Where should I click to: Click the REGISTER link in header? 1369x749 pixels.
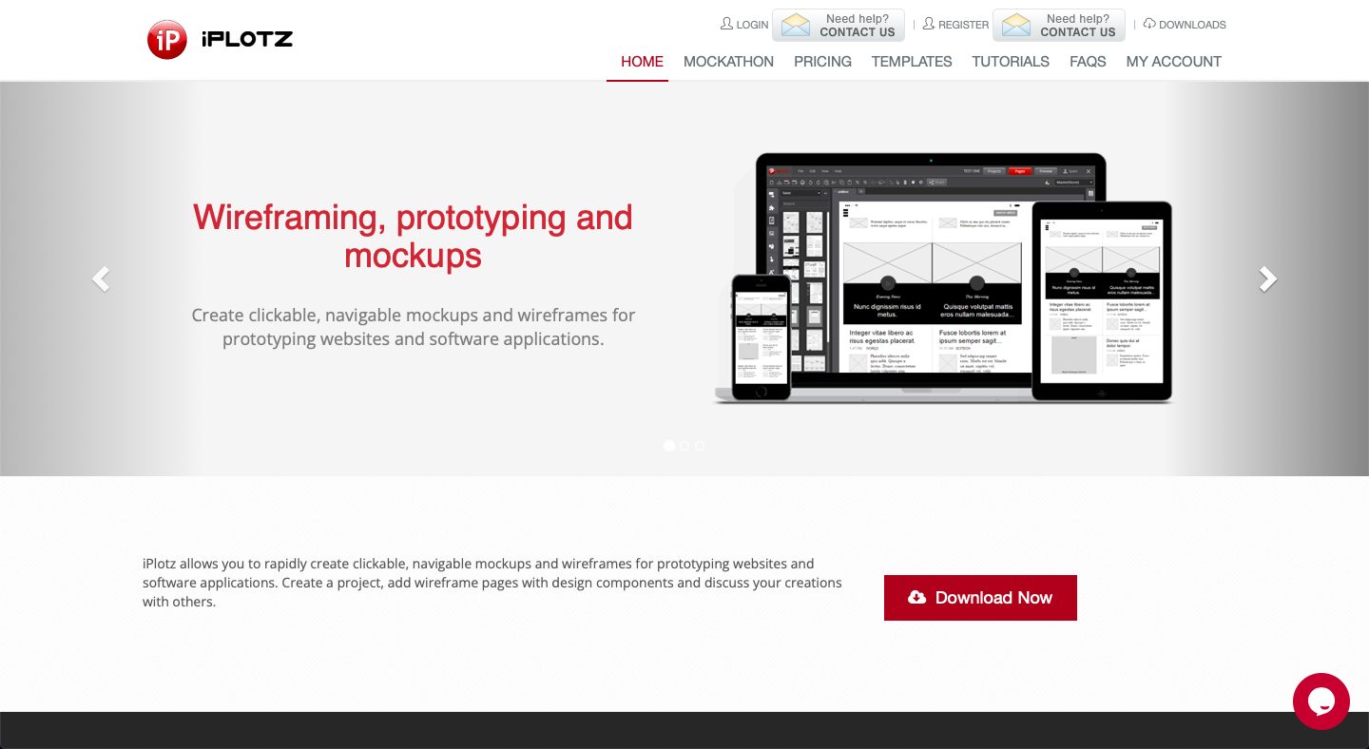coord(955,24)
